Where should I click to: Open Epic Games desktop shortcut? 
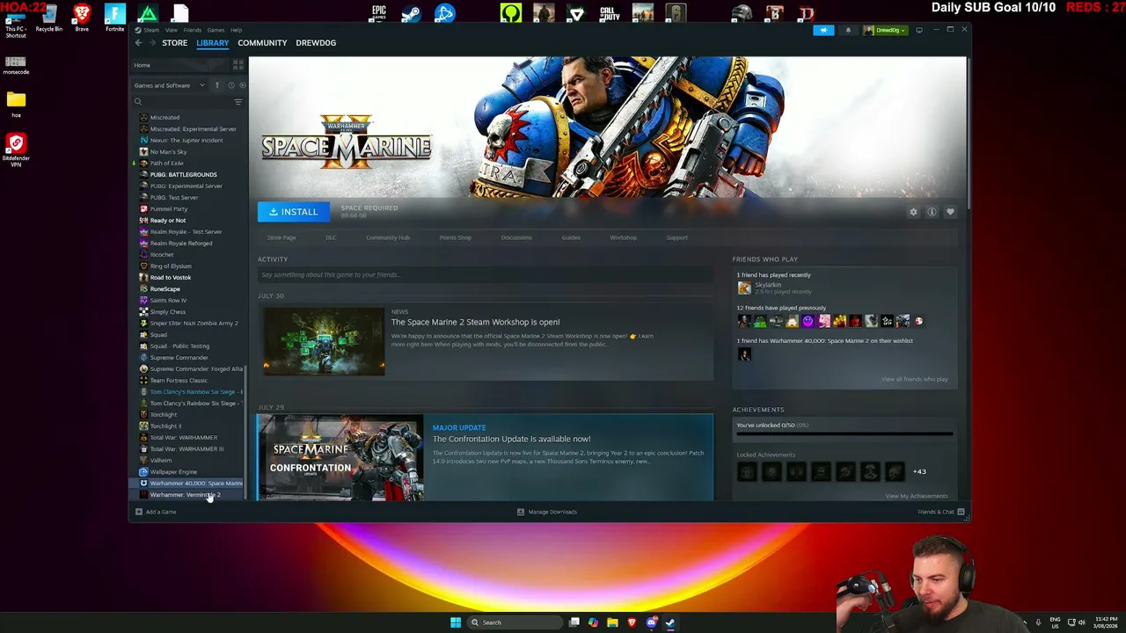click(378, 13)
